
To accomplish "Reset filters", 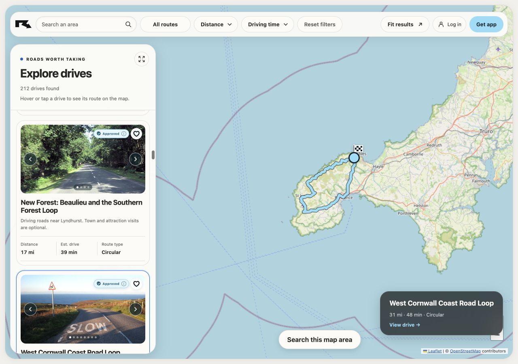I will tap(320, 24).
